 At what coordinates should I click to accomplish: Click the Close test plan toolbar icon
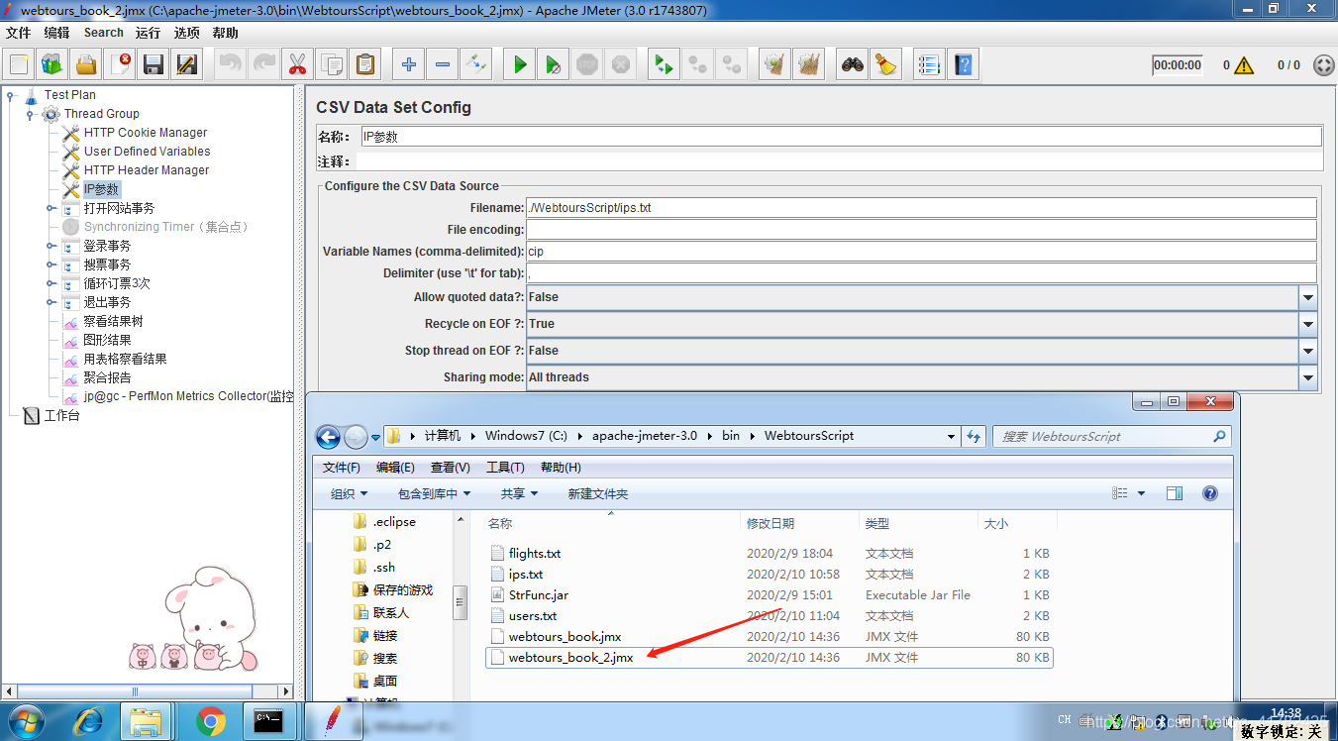[x=120, y=65]
